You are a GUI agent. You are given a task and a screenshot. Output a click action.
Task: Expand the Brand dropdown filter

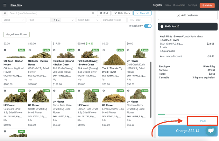[x=14, y=20]
